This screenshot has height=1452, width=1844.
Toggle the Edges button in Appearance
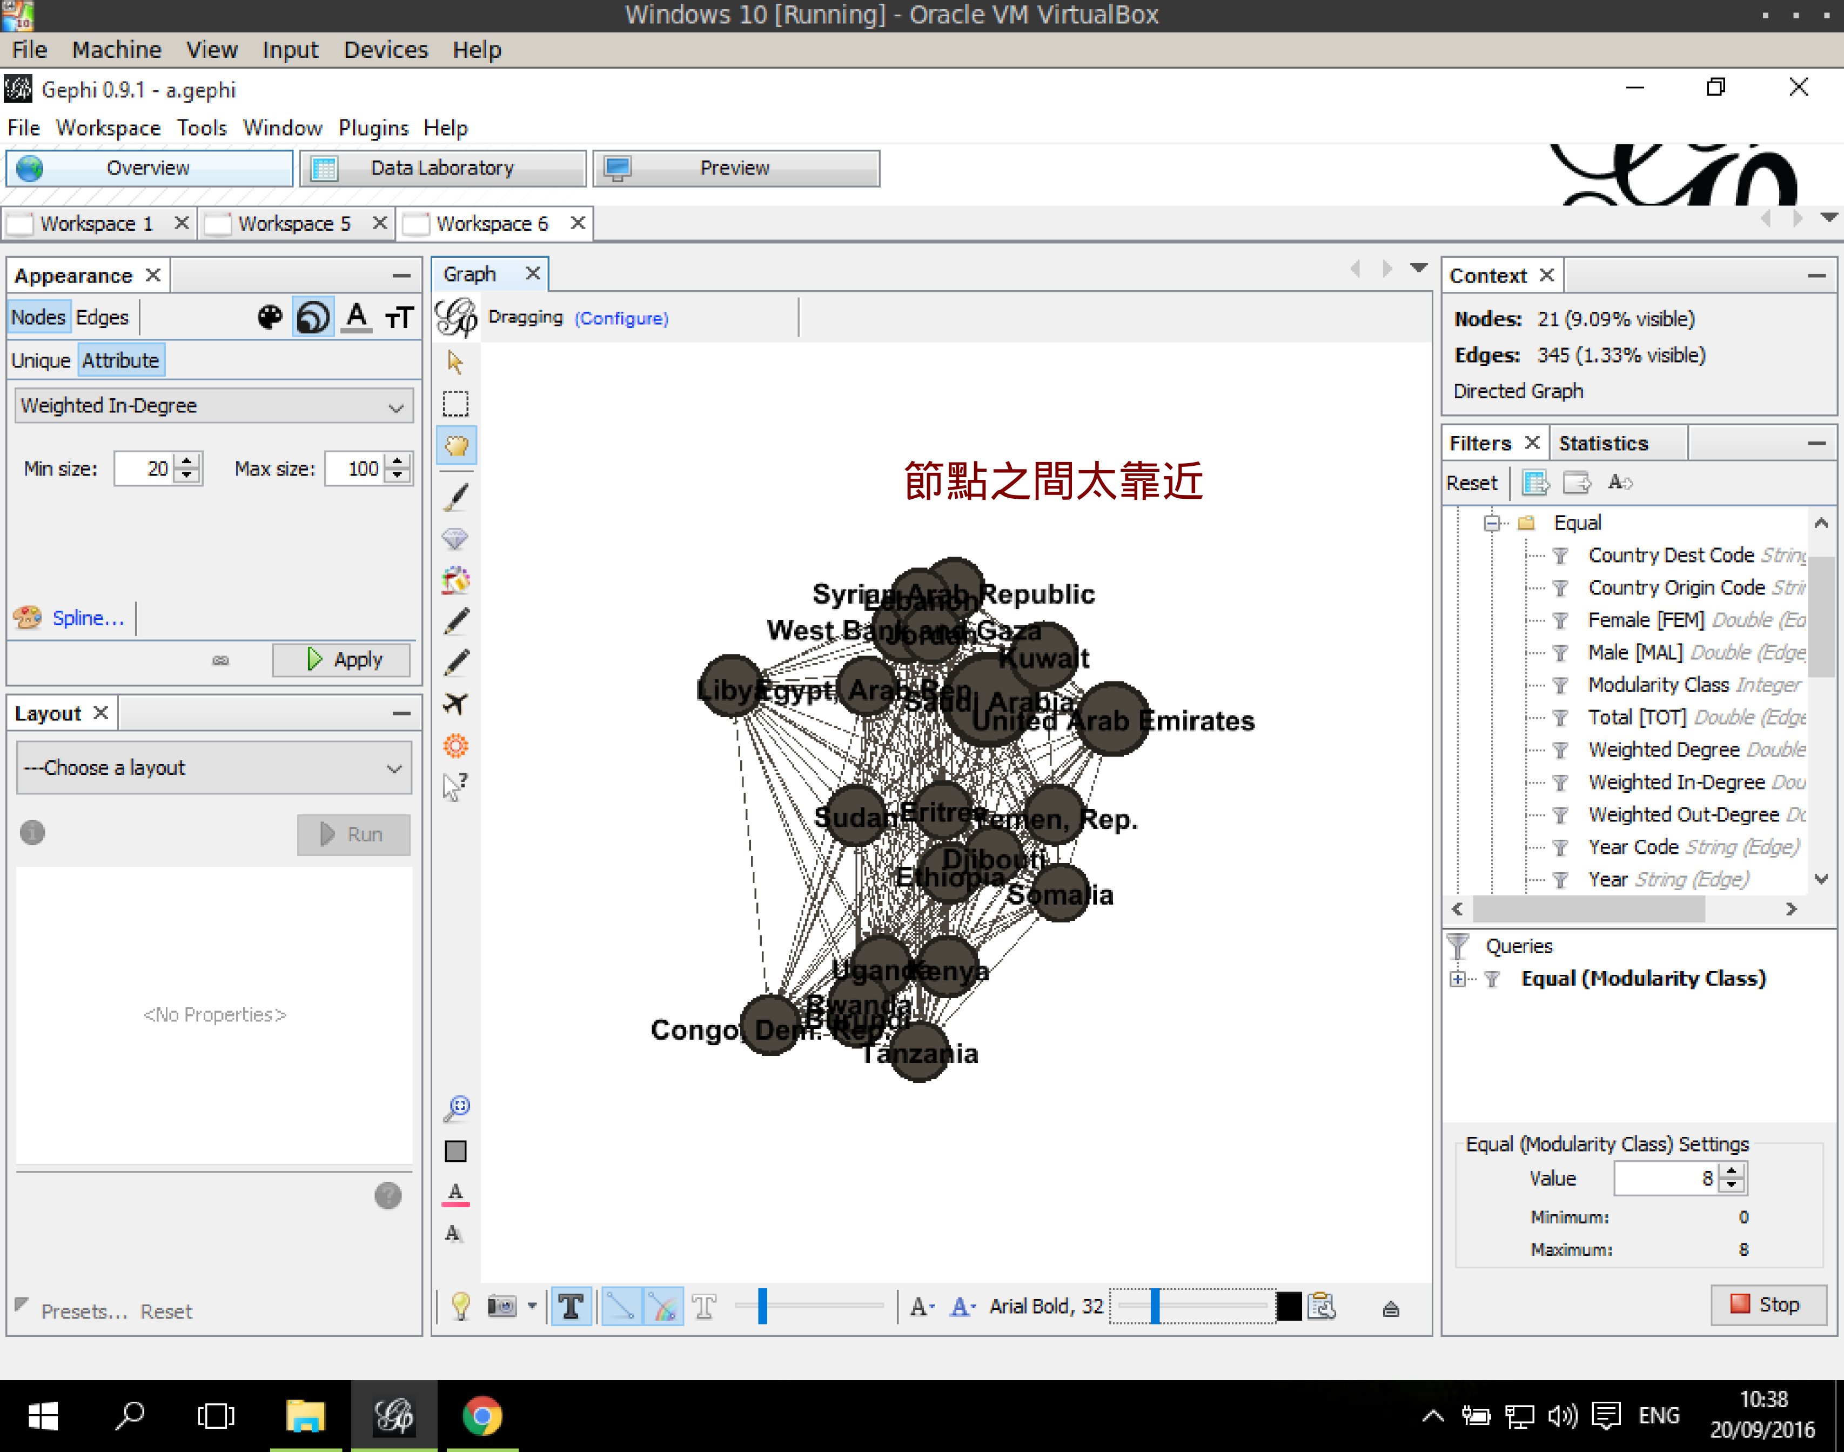click(x=102, y=318)
